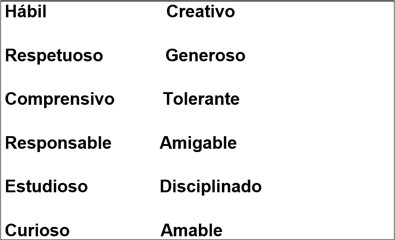This screenshot has height=240, width=395.
Task: Click the capital G of Generoso
Action: 172,55
